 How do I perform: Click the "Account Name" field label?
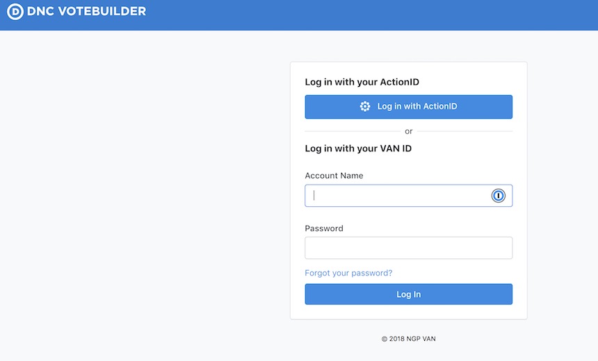[334, 176]
